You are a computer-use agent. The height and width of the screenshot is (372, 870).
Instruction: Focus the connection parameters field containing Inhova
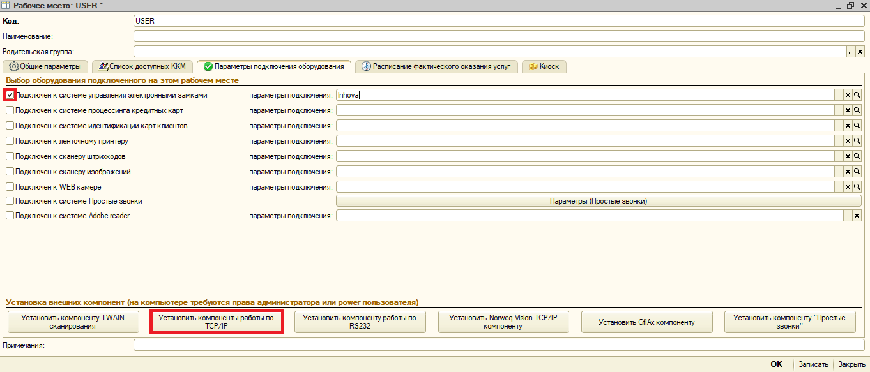[x=586, y=94]
